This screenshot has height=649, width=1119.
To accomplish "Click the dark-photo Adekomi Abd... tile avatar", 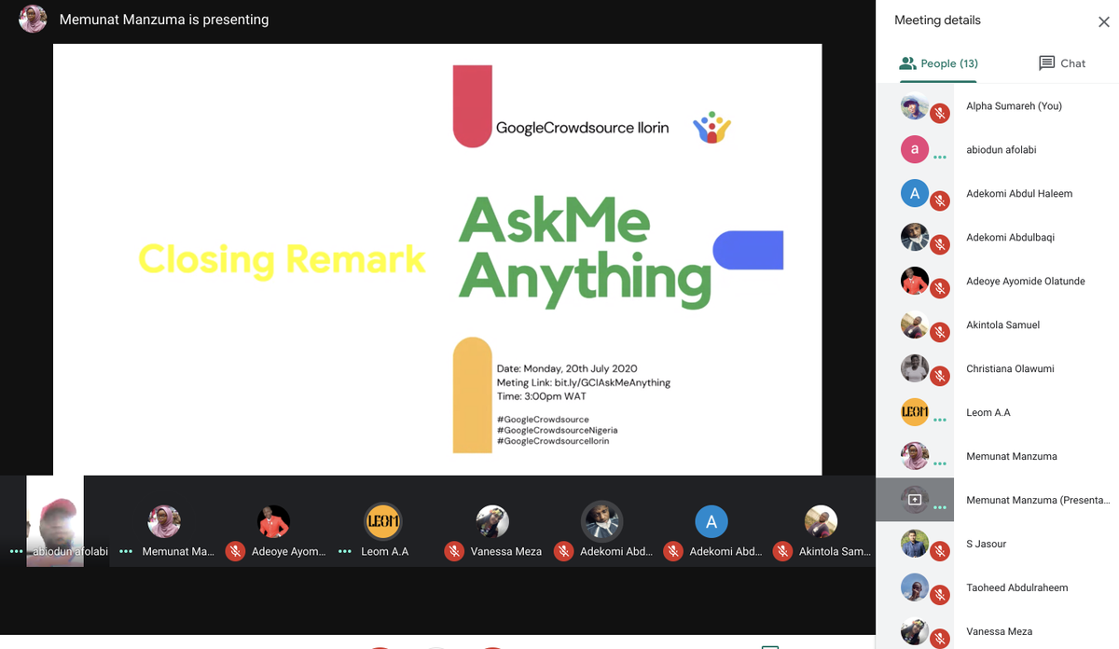I will click(x=601, y=522).
